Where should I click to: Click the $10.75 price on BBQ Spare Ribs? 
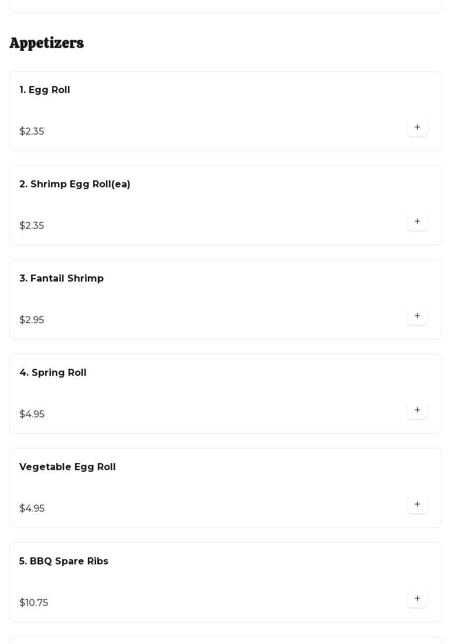[34, 603]
